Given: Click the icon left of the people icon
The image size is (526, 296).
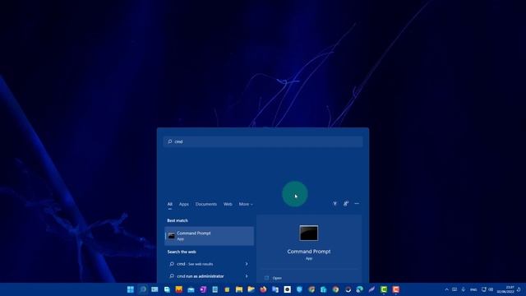Looking at the screenshot, I should (335, 204).
